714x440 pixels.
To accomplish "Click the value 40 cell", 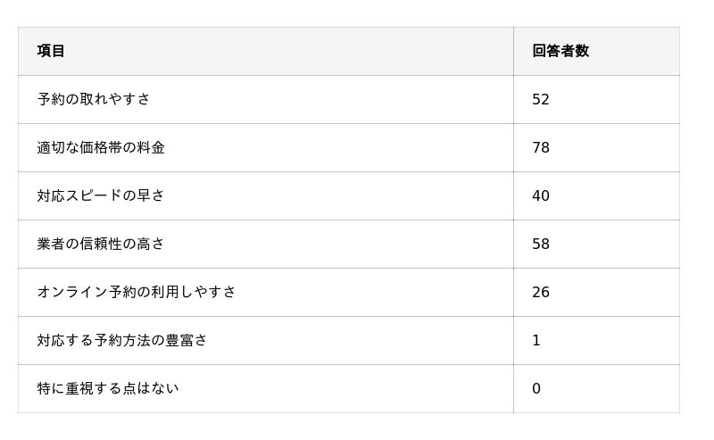I will (541, 195).
